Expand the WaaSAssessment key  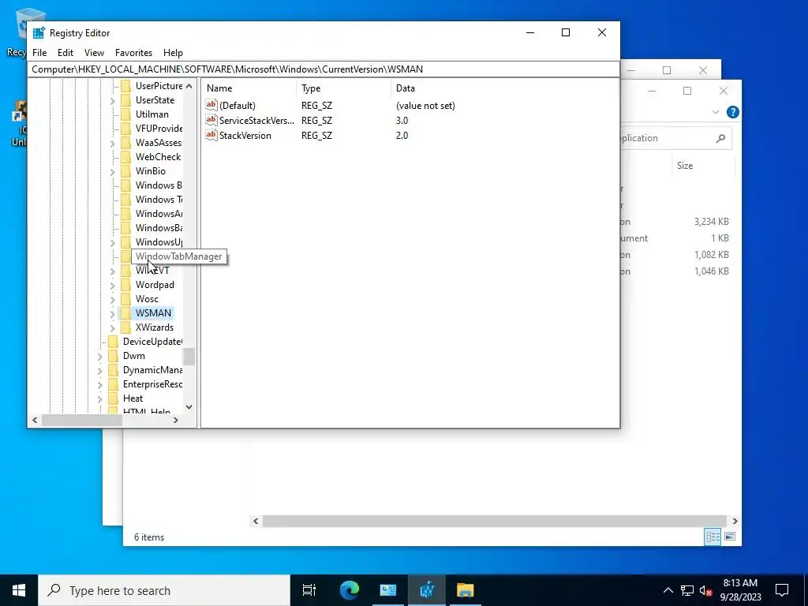pos(113,144)
